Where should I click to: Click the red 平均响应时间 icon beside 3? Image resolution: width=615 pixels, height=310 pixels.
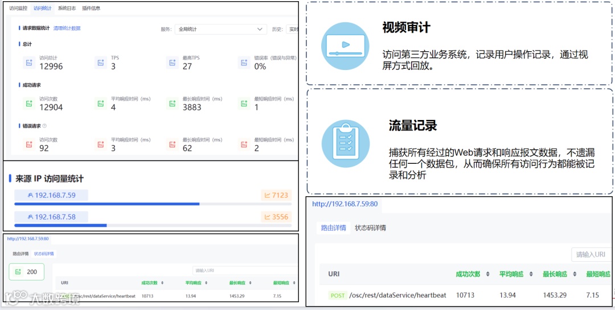pyautogui.click(x=101, y=144)
